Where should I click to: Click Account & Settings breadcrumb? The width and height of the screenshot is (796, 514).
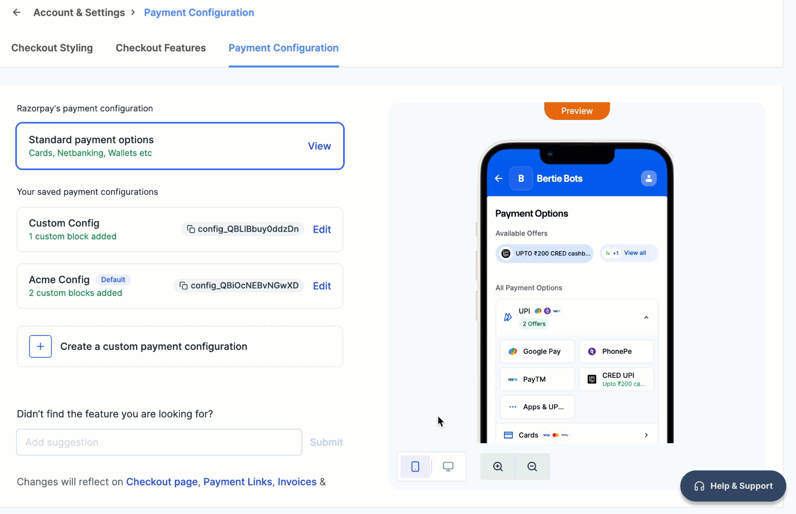pyautogui.click(x=79, y=13)
